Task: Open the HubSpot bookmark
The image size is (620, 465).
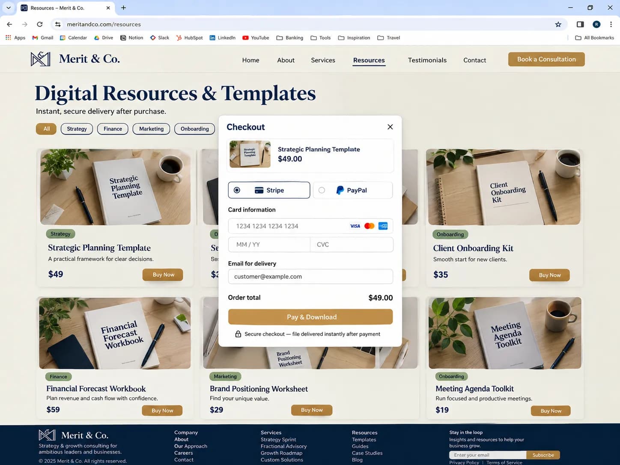Action: (189, 38)
